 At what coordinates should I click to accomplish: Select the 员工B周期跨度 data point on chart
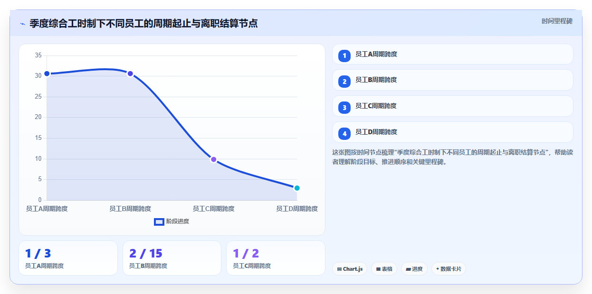(130, 73)
